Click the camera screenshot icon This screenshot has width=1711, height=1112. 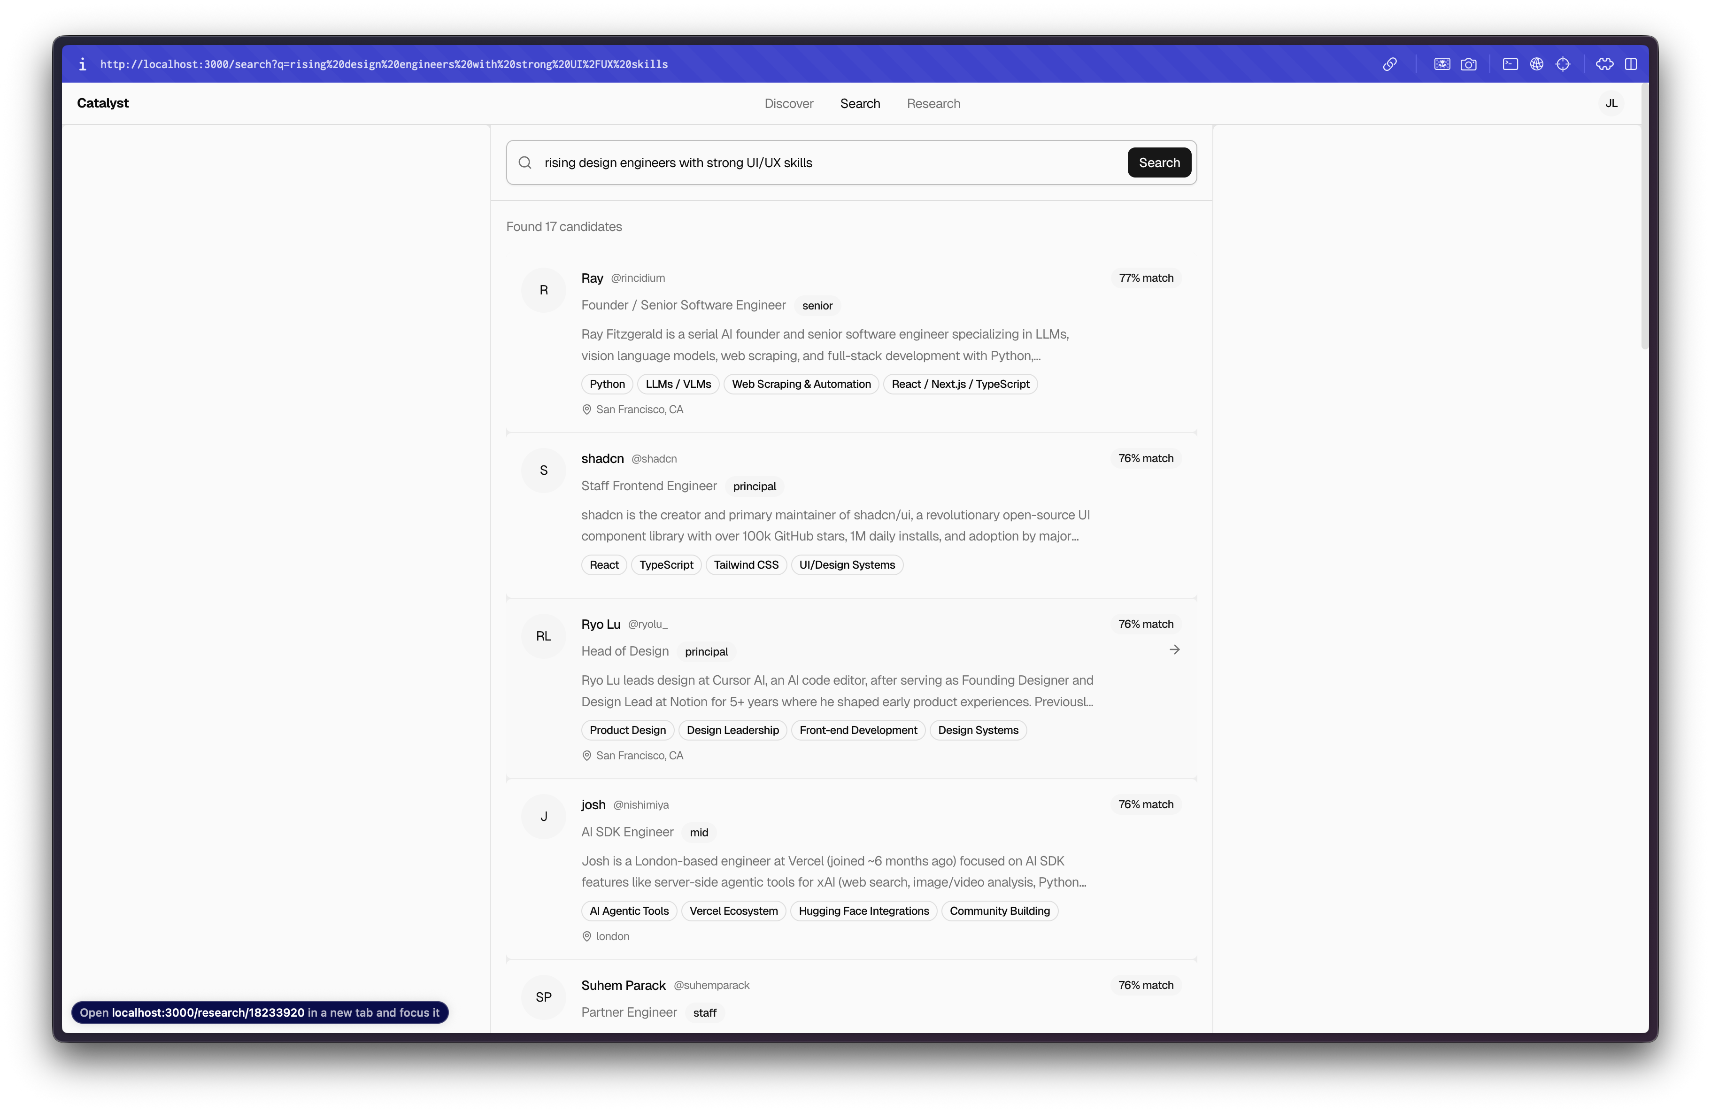pyautogui.click(x=1469, y=64)
